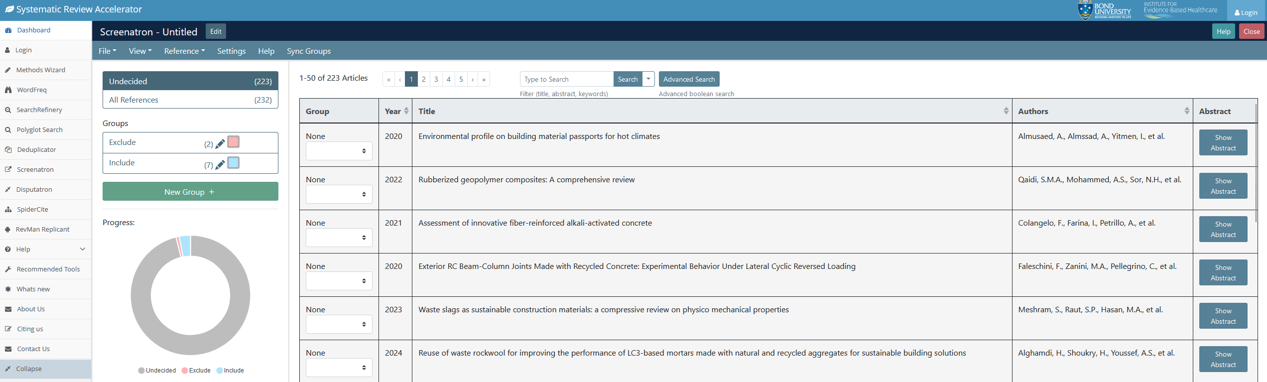1267x382 pixels.
Task: Click the Disputatron sidebar icon
Action: click(x=8, y=189)
